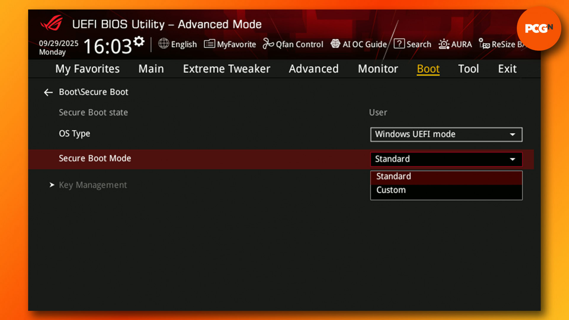
Task: Switch to My Favorites tab
Action: pyautogui.click(x=87, y=69)
